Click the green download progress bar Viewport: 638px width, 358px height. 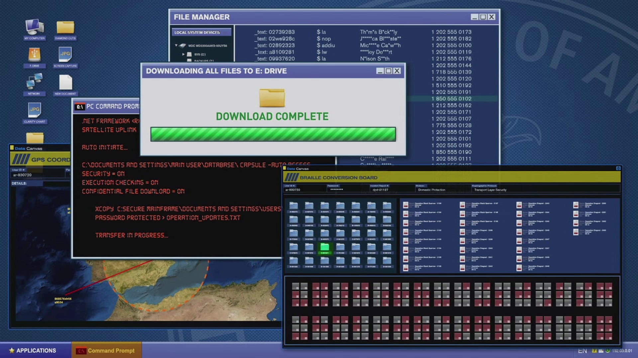pyautogui.click(x=273, y=134)
